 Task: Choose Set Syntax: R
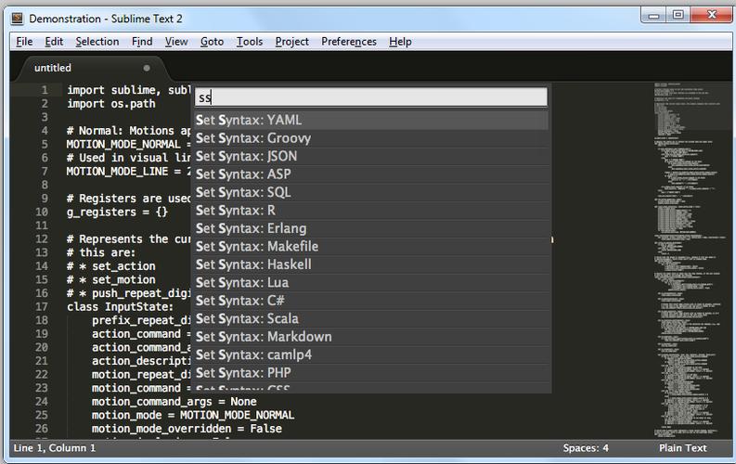click(x=372, y=211)
